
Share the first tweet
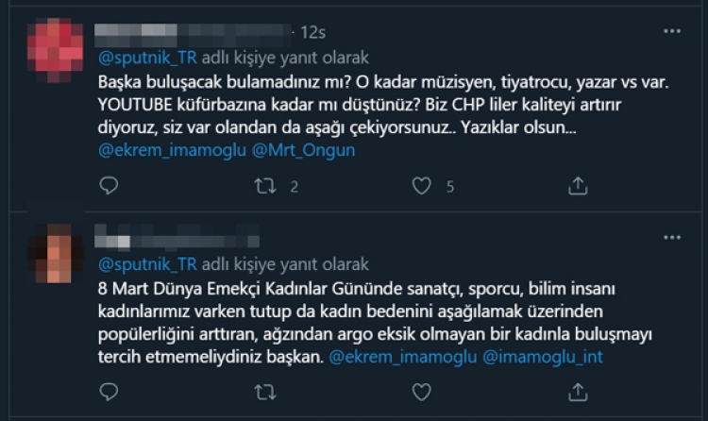(578, 187)
